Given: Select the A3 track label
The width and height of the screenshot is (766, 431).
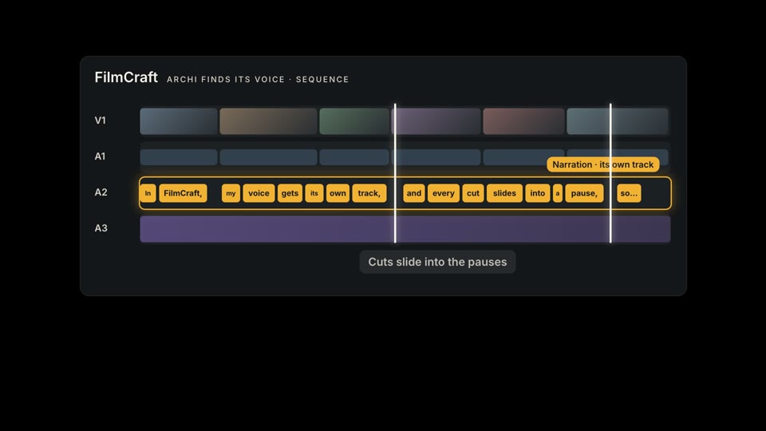Looking at the screenshot, I should tap(101, 228).
